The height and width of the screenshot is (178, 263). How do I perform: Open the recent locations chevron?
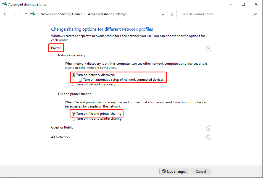click(20, 14)
